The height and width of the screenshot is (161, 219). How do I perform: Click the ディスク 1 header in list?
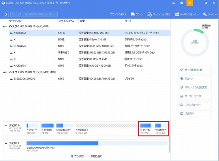click(x=32, y=72)
